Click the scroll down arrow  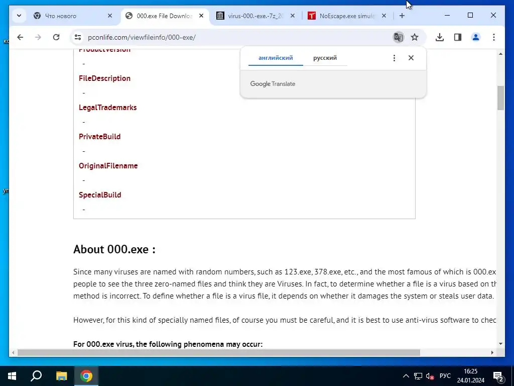click(x=500, y=344)
